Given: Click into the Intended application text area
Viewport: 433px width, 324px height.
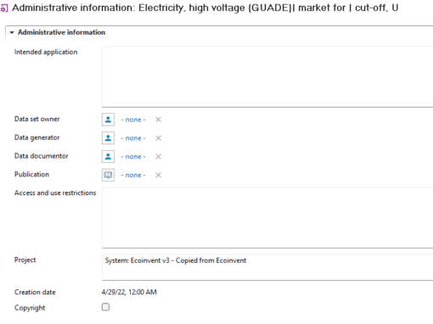Looking at the screenshot, I should click(x=267, y=76).
